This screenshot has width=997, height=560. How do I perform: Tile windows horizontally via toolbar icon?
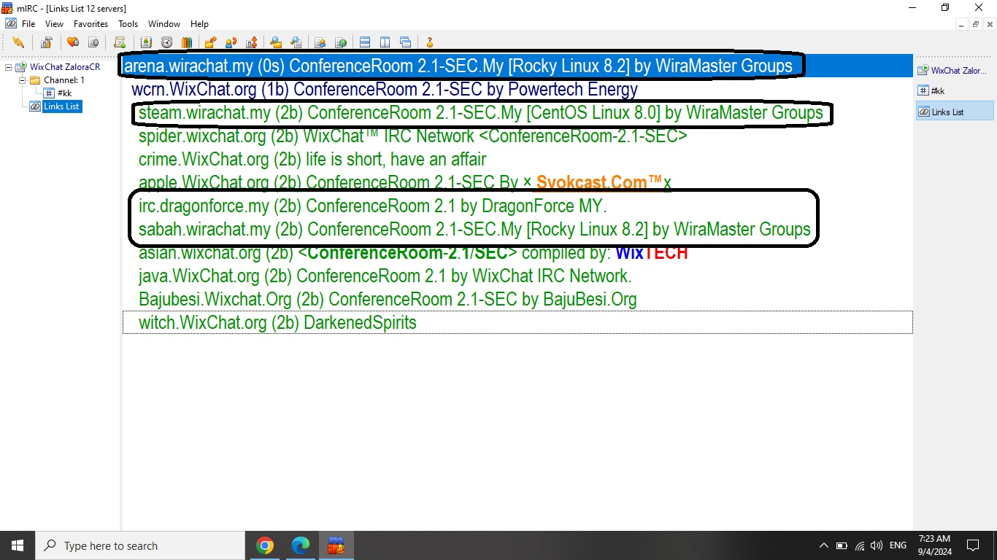pyautogui.click(x=365, y=42)
